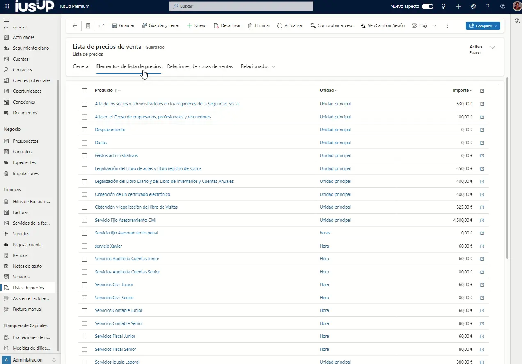The height and width of the screenshot is (364, 522).
Task: Open the Gastos administrativos product link
Action: pos(116,156)
